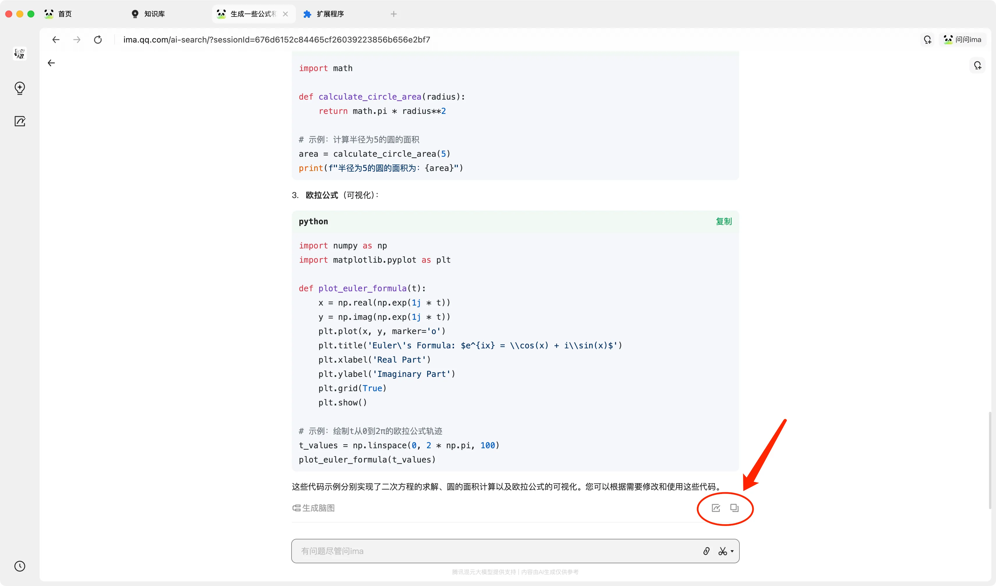Screen dimensions: 996x586
Task: Expand the screenshot tool dropdown arrow
Action: pyautogui.click(x=732, y=551)
